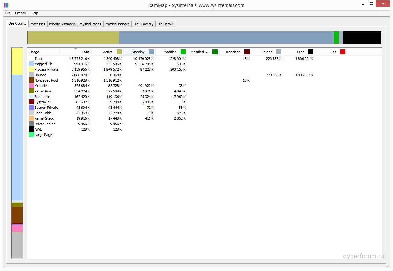Image resolution: width=393 pixels, height=271 pixels.
Task: Click the Metafile pink color icon
Action: pos(32,86)
